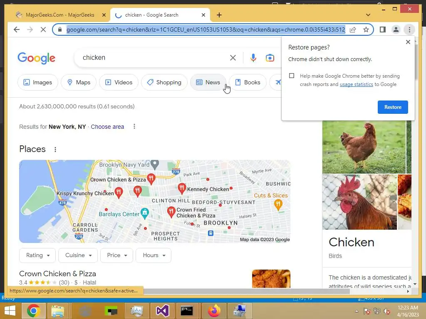
Task: Open File Explorer from the taskbar
Action: click(x=58, y=311)
